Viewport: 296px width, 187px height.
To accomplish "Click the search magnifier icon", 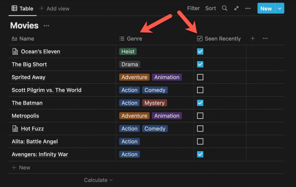I will 225,8.
